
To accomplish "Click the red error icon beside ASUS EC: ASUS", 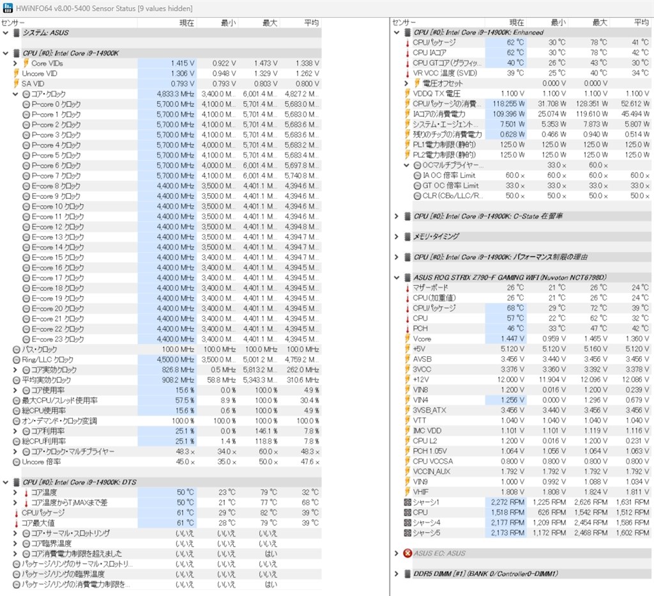I will 407,553.
